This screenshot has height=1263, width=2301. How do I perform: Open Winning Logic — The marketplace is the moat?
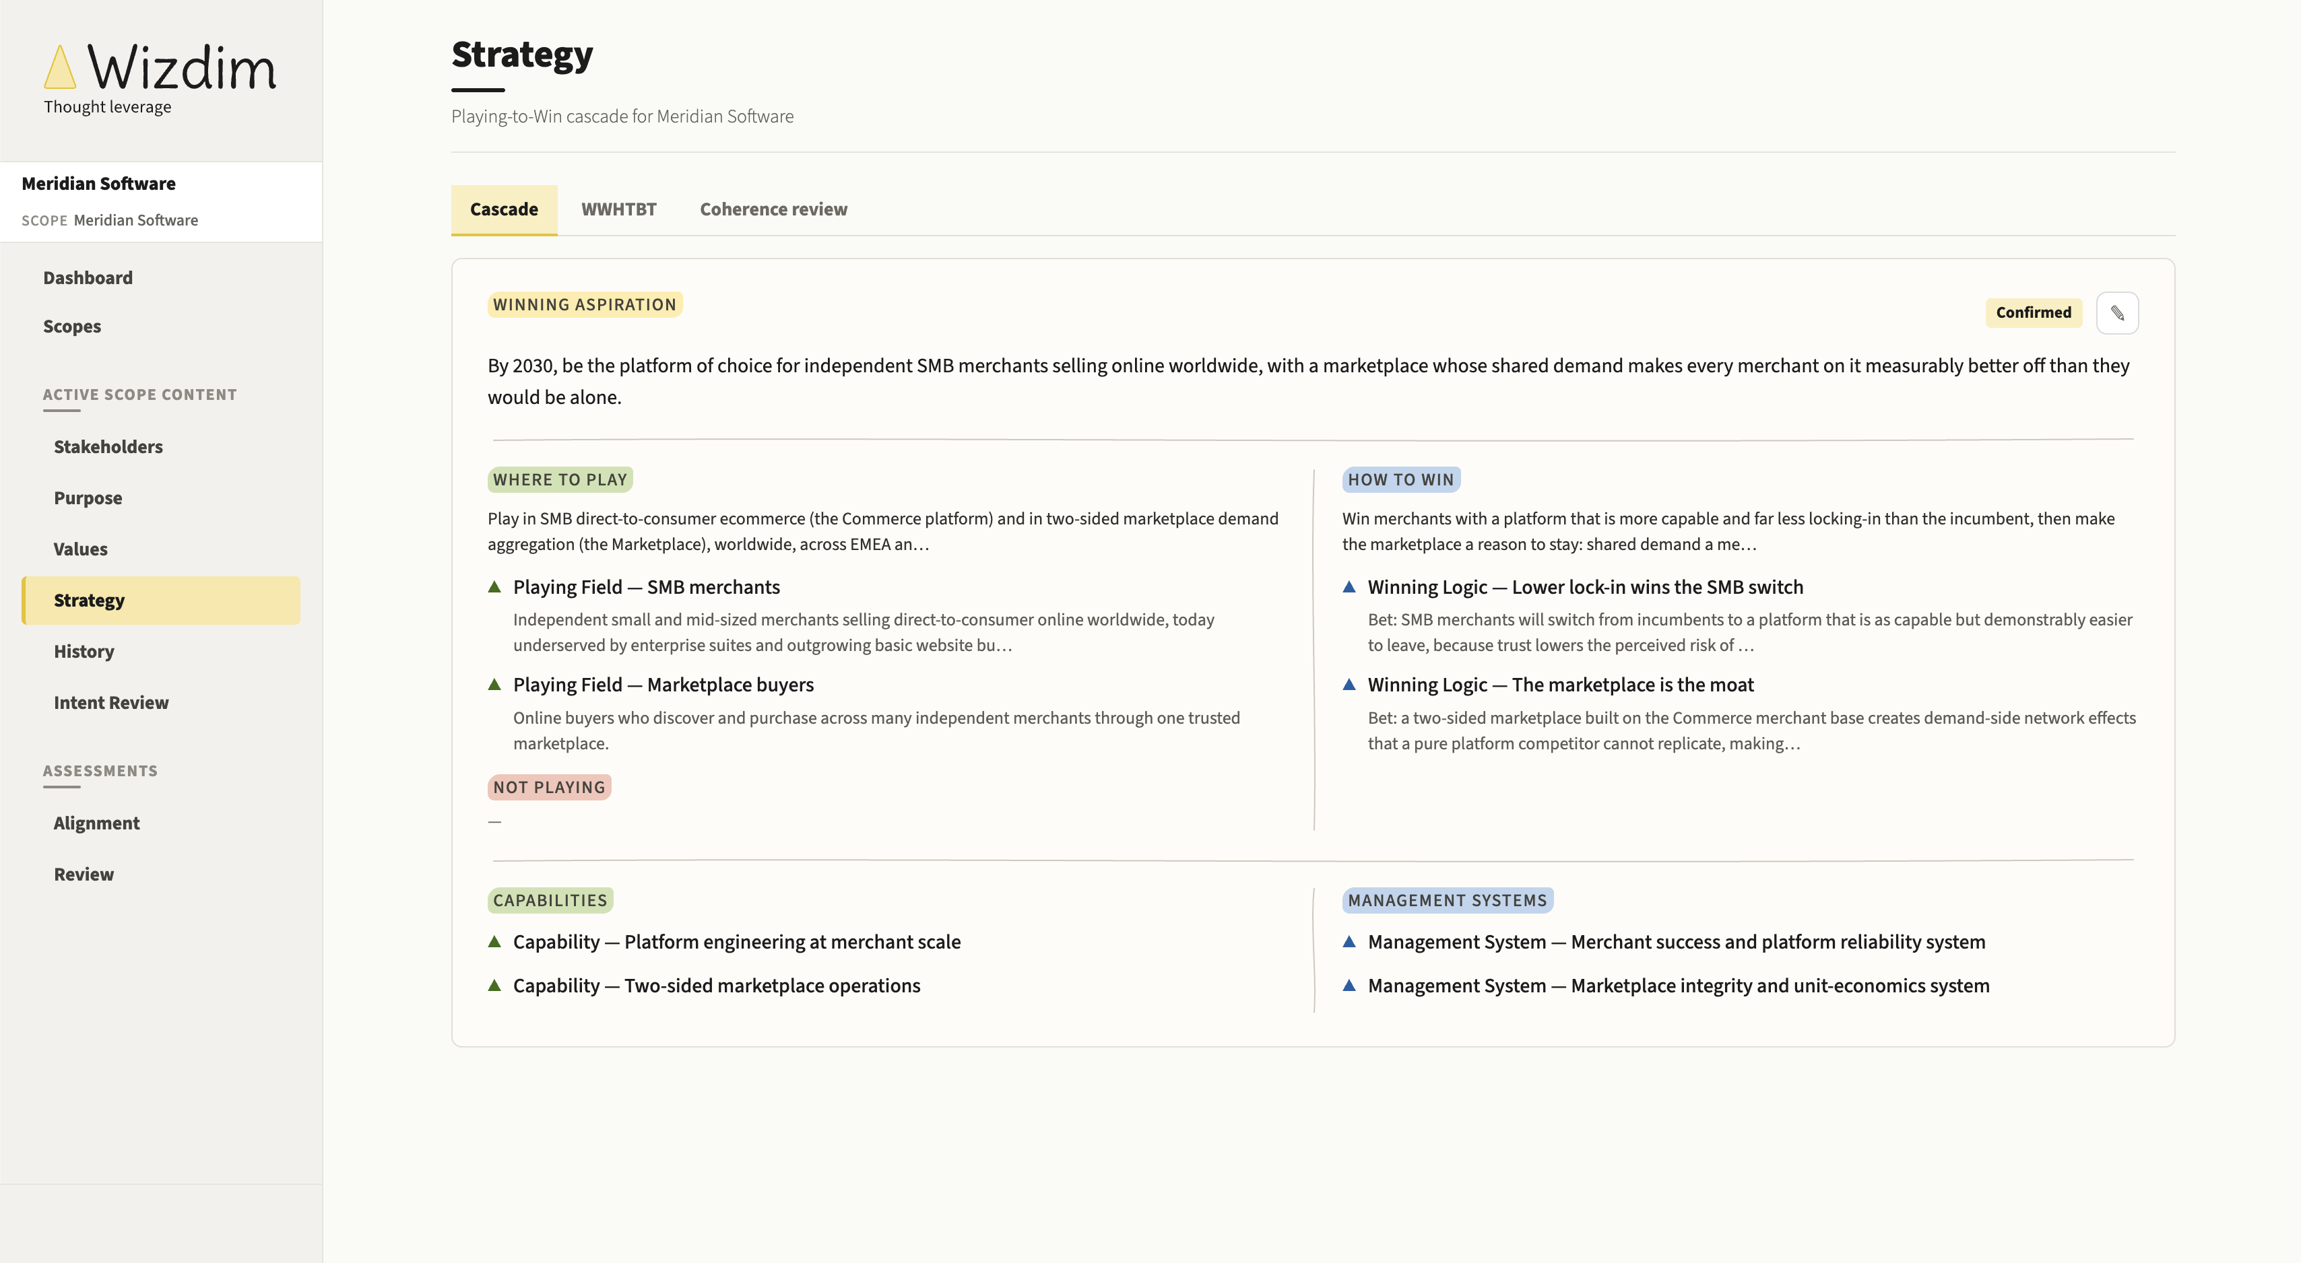point(1561,685)
